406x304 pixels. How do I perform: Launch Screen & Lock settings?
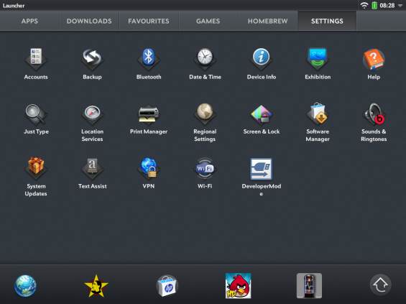pos(262,114)
